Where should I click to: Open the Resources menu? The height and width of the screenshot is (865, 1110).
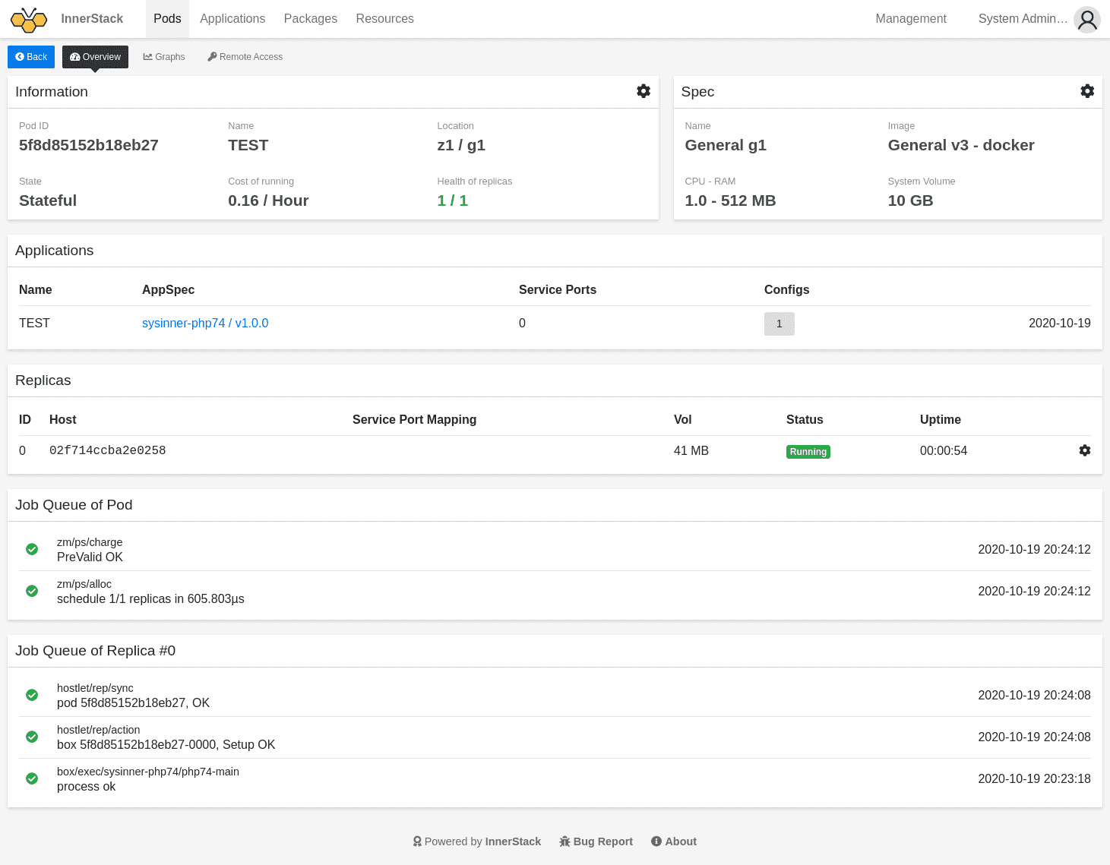pos(385,19)
